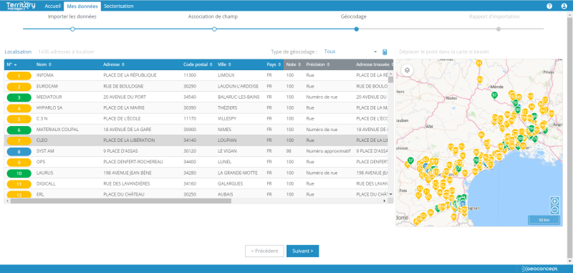Select the yellow map marker 91

point(478,64)
